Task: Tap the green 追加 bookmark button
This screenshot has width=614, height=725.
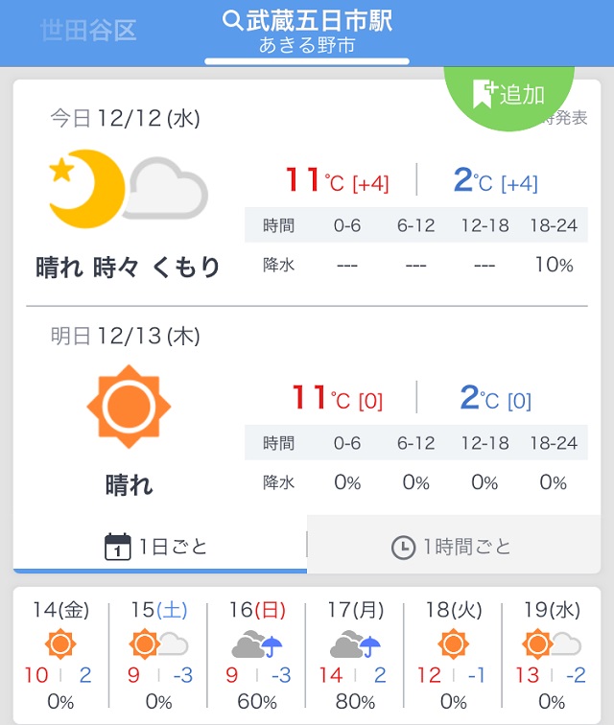Action: (x=508, y=95)
